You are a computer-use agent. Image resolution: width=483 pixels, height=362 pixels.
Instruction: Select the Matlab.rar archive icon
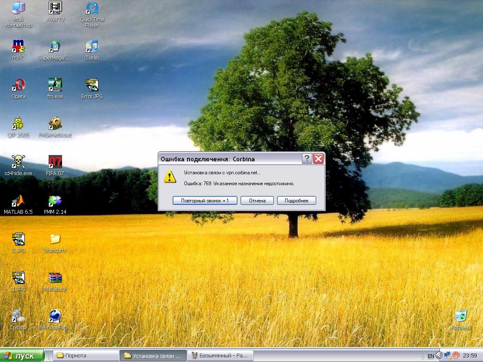55,278
